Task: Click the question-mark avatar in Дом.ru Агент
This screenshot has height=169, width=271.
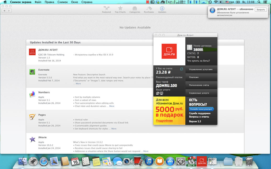Action: 189,47
